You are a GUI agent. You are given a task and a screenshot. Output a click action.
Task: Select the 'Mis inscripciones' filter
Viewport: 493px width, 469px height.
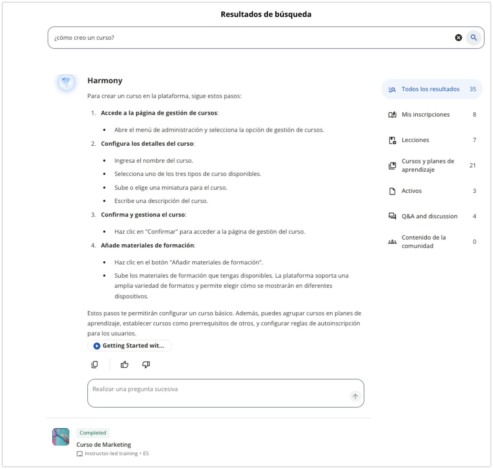pos(432,114)
